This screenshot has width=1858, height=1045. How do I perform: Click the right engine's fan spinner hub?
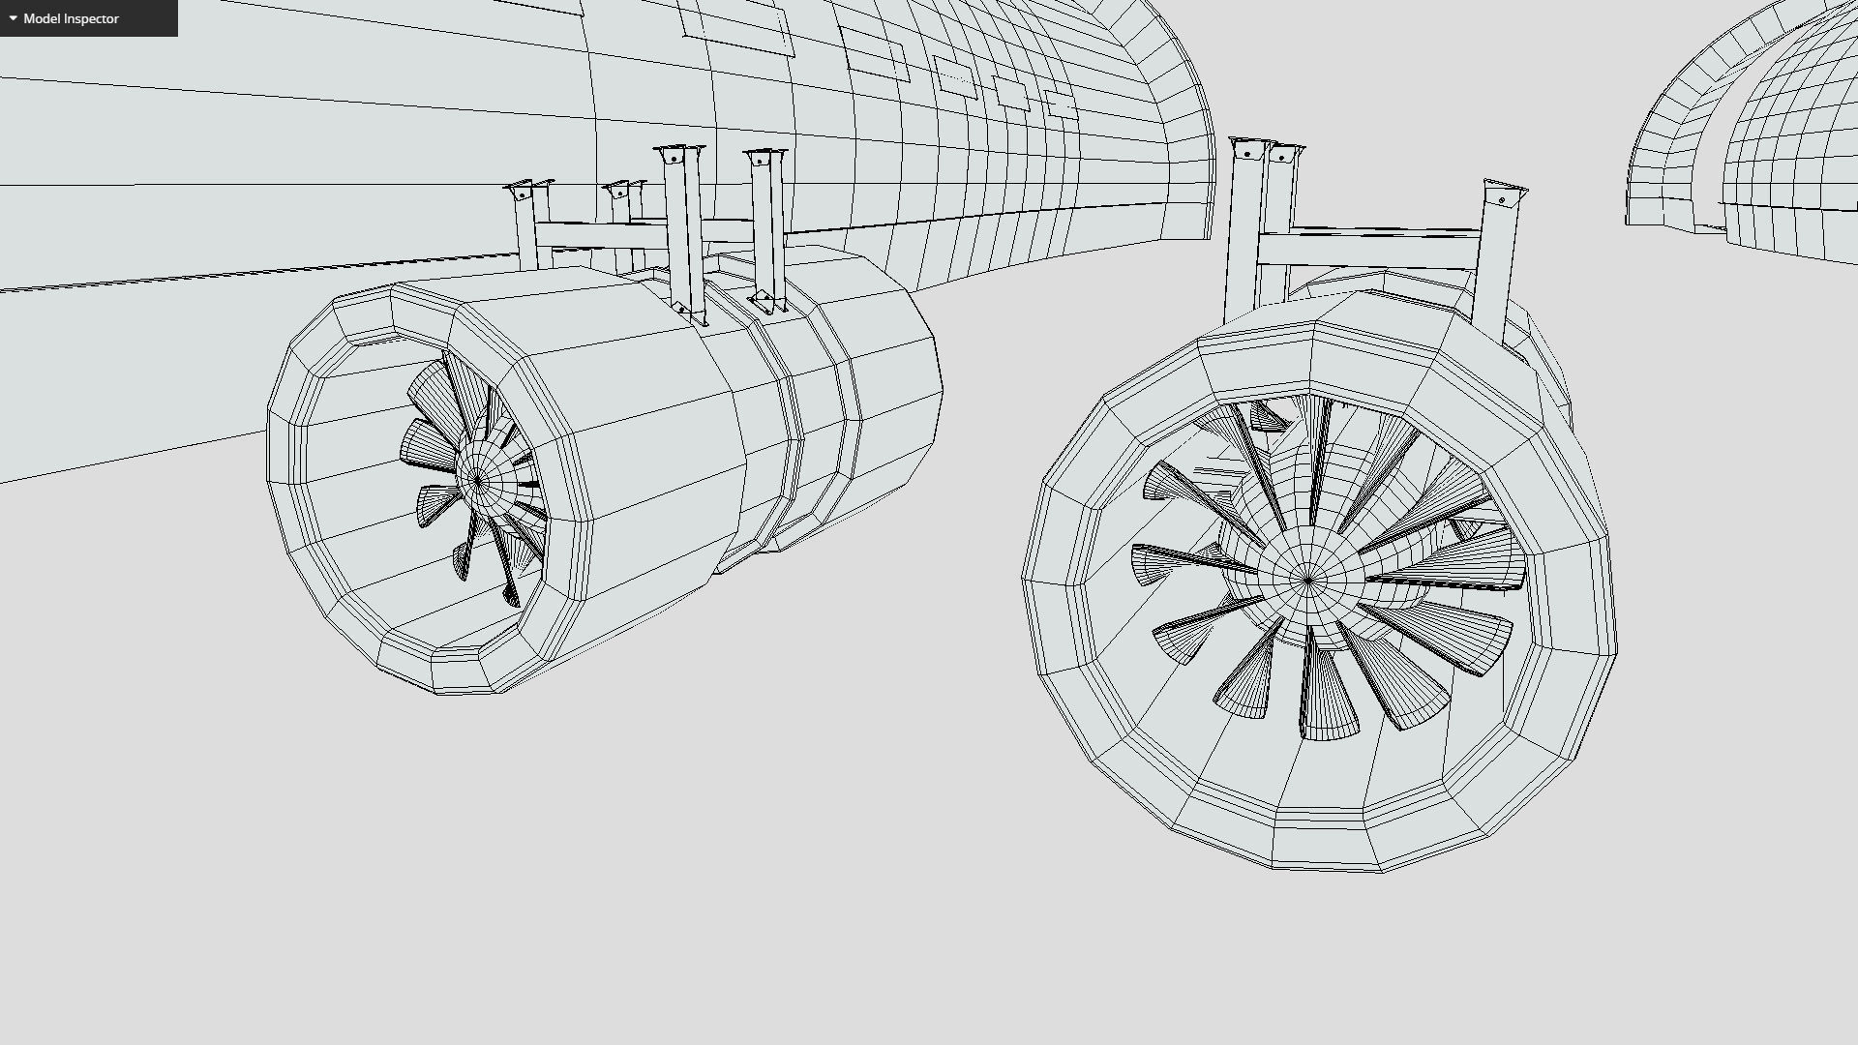[x=1307, y=580]
